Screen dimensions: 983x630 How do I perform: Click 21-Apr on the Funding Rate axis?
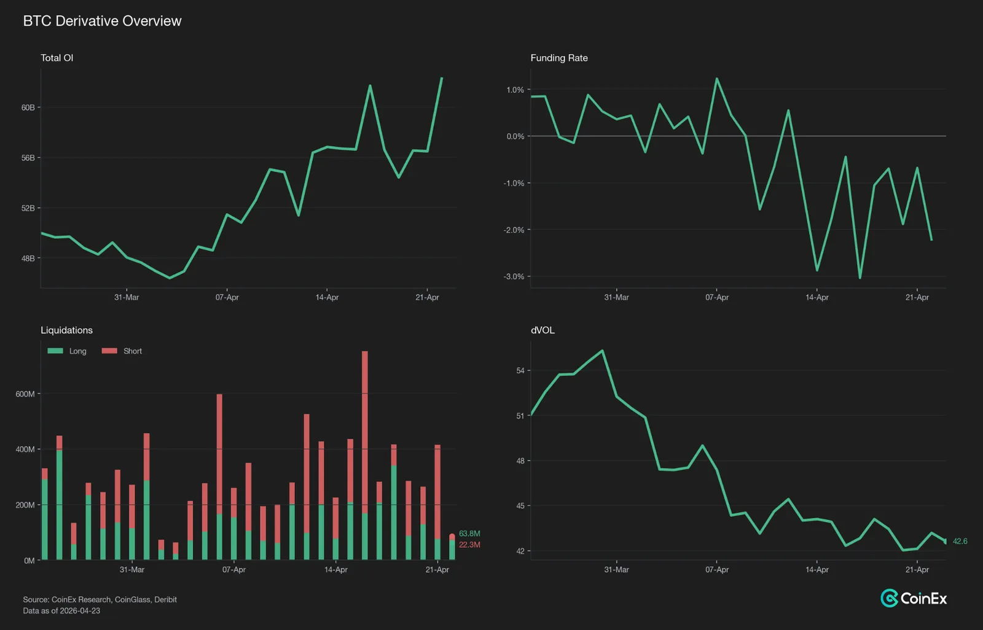(x=917, y=297)
